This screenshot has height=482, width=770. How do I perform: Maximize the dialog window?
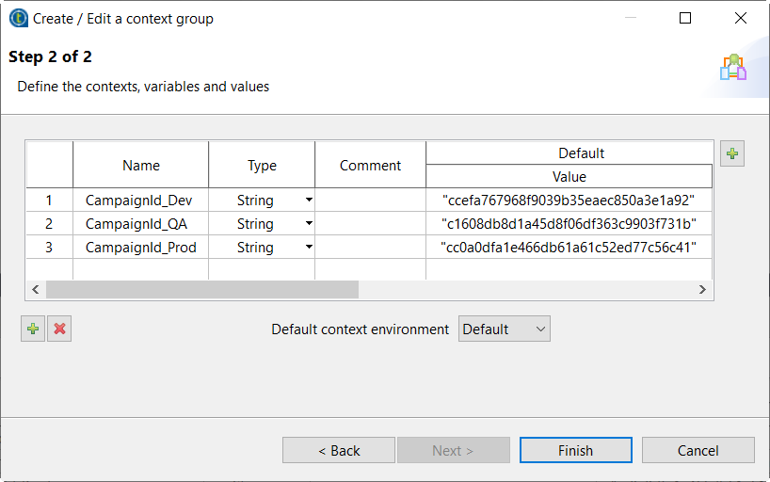(x=685, y=18)
